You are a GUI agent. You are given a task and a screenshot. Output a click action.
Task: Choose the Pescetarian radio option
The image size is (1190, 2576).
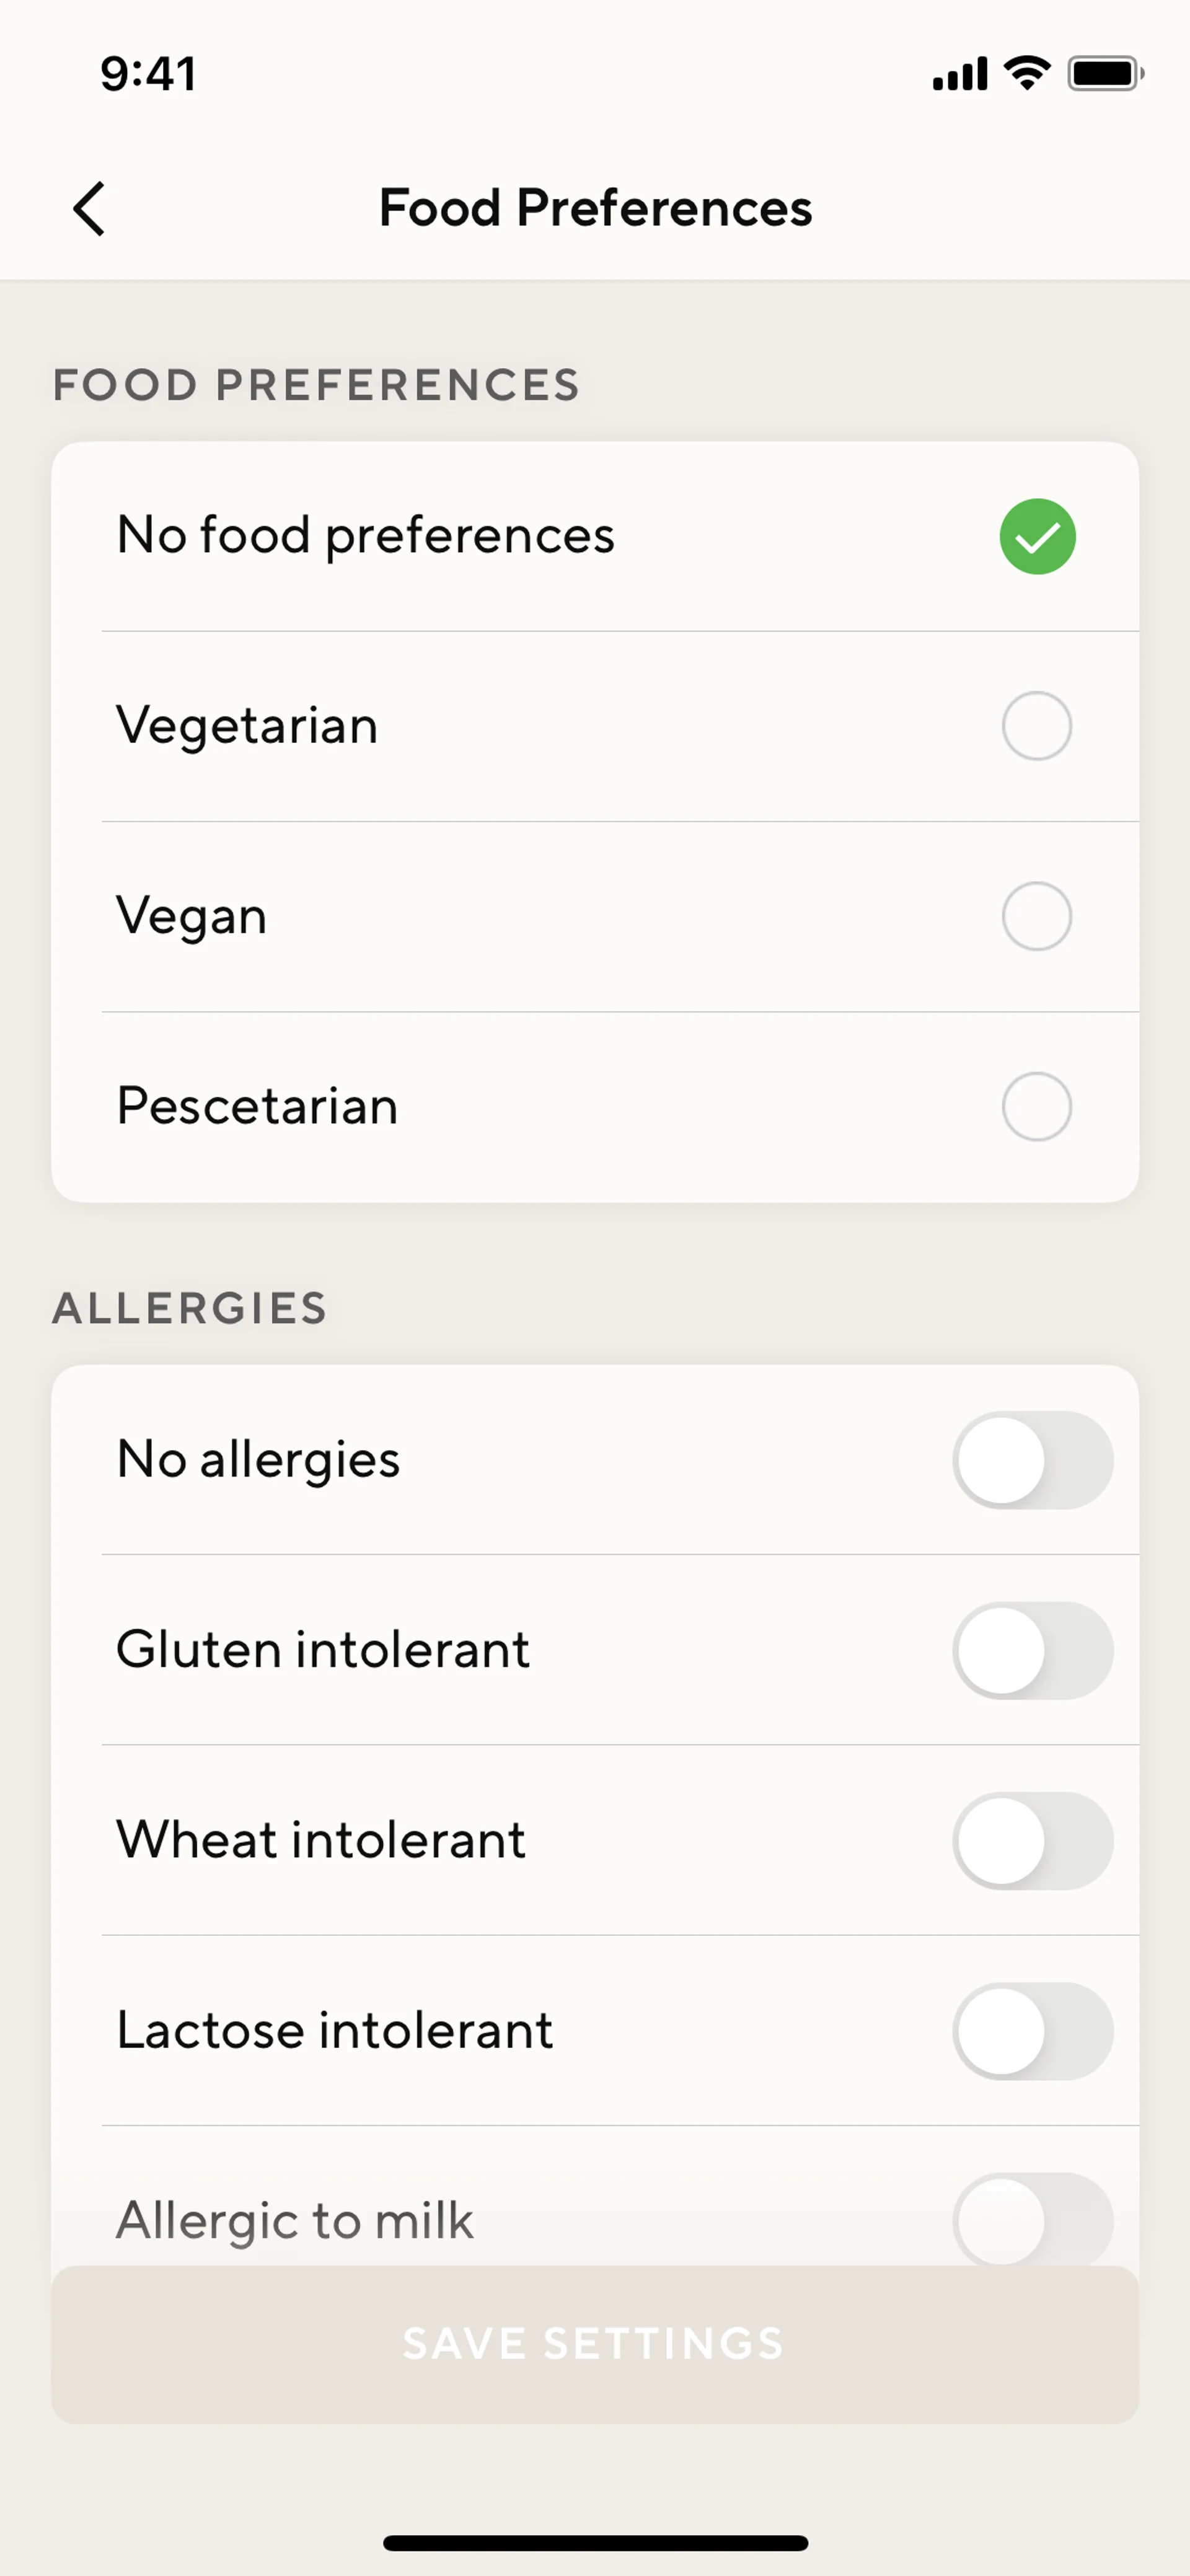(1037, 1107)
